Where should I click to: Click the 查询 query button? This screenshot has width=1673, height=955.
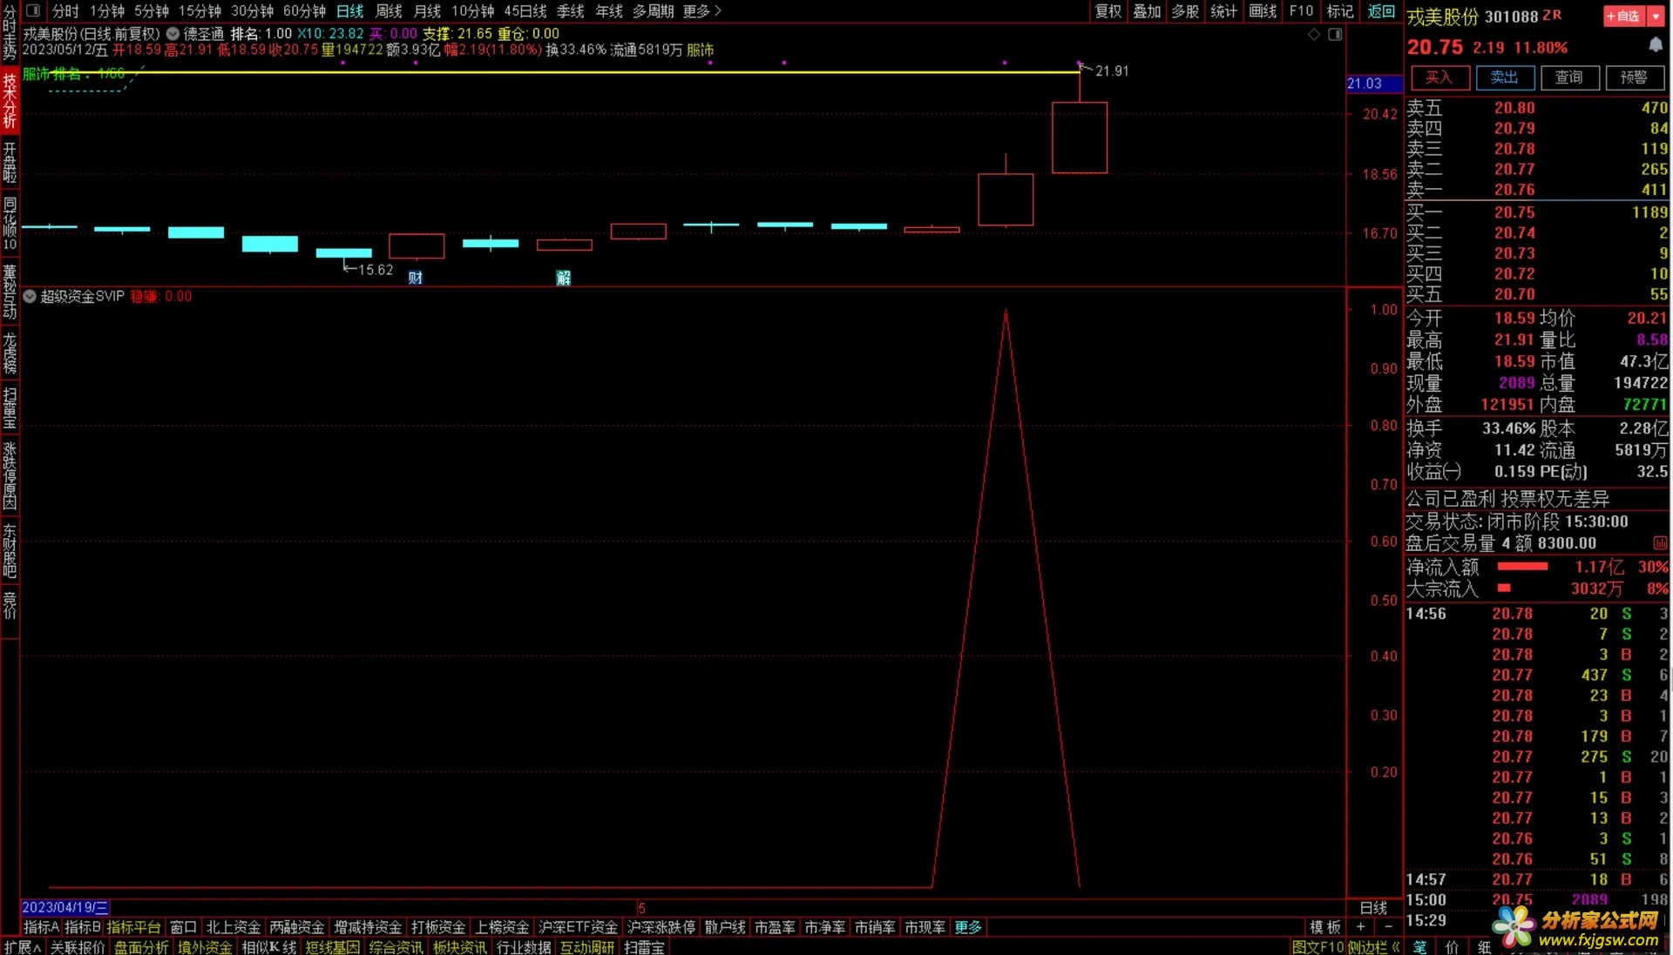coord(1568,77)
